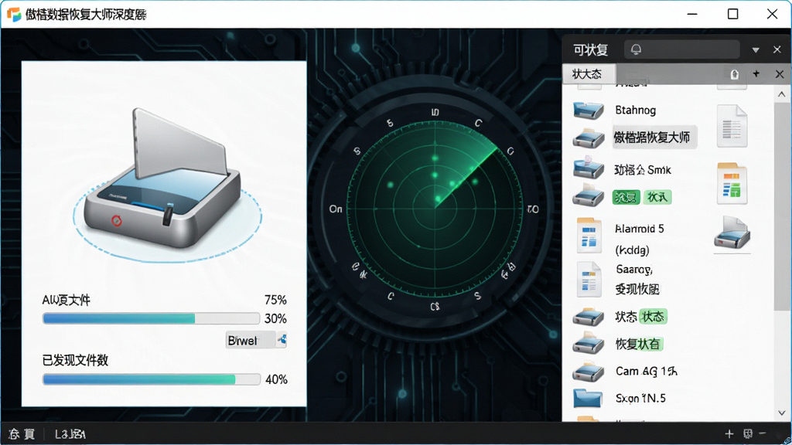Click the drive icon beside the Smk entry

pos(589,167)
